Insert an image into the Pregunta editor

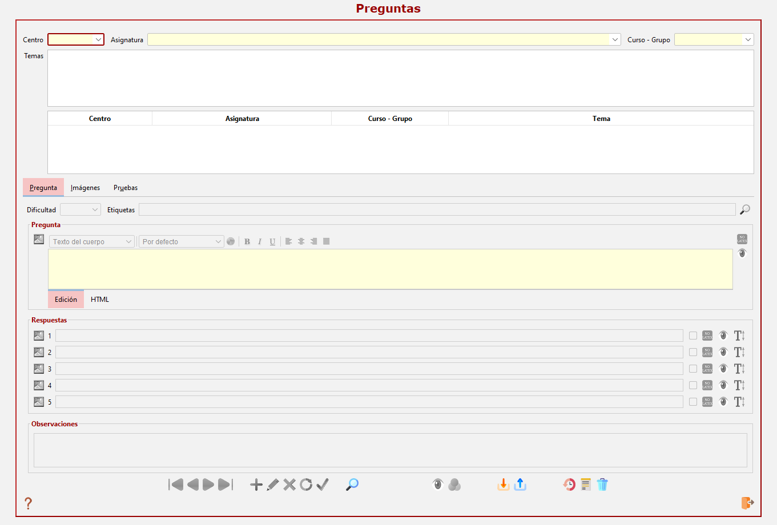tap(39, 239)
